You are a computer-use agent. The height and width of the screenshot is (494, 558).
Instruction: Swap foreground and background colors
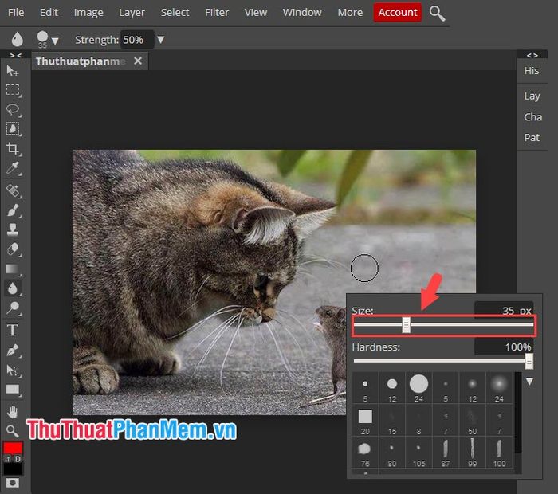click(7, 459)
